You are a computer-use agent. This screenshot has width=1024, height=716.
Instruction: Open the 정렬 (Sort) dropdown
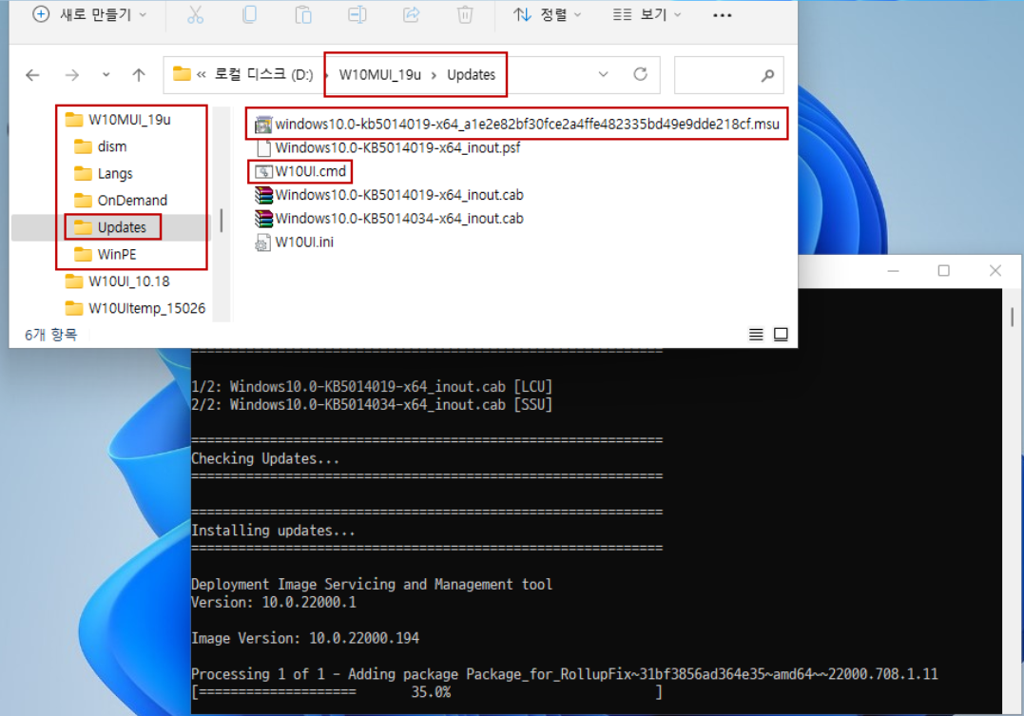pos(548,14)
